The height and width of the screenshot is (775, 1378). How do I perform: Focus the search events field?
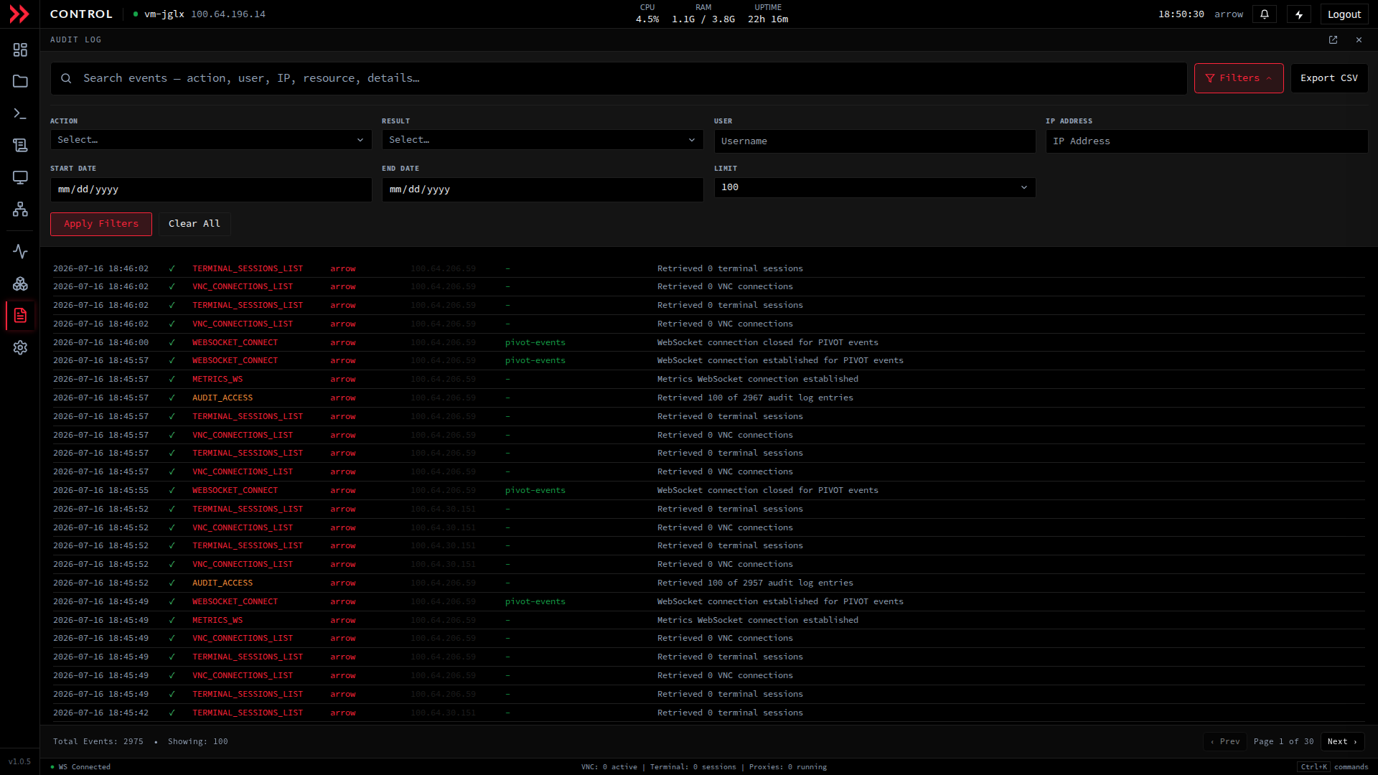pos(618,78)
